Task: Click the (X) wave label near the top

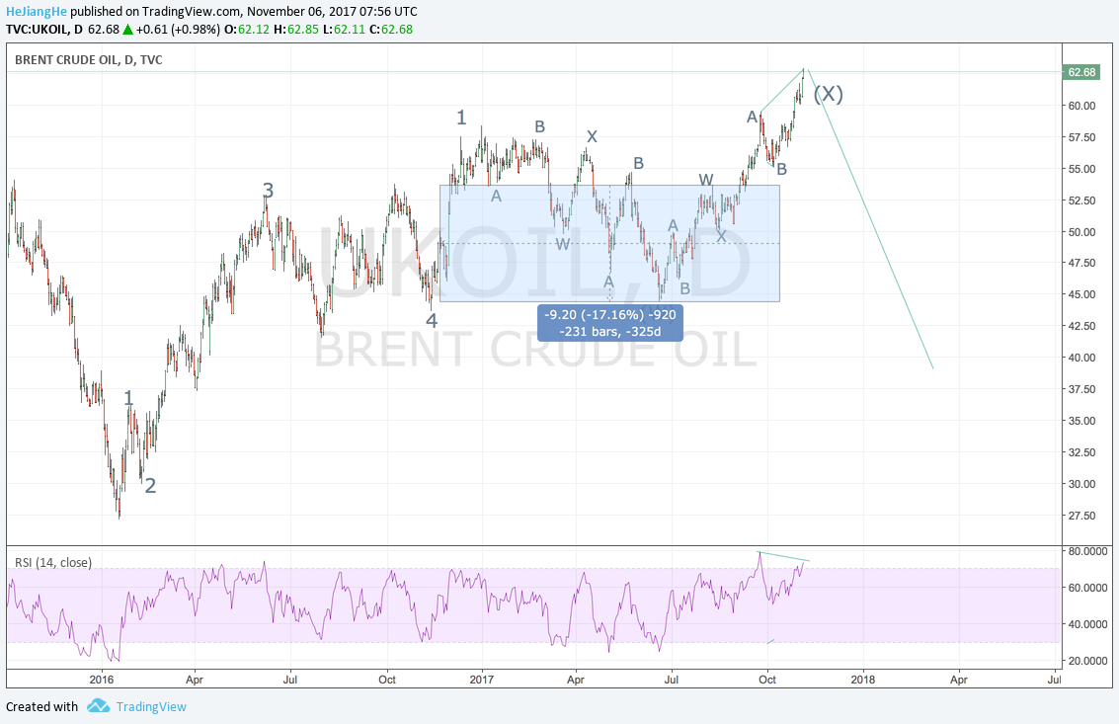Action: pyautogui.click(x=829, y=94)
